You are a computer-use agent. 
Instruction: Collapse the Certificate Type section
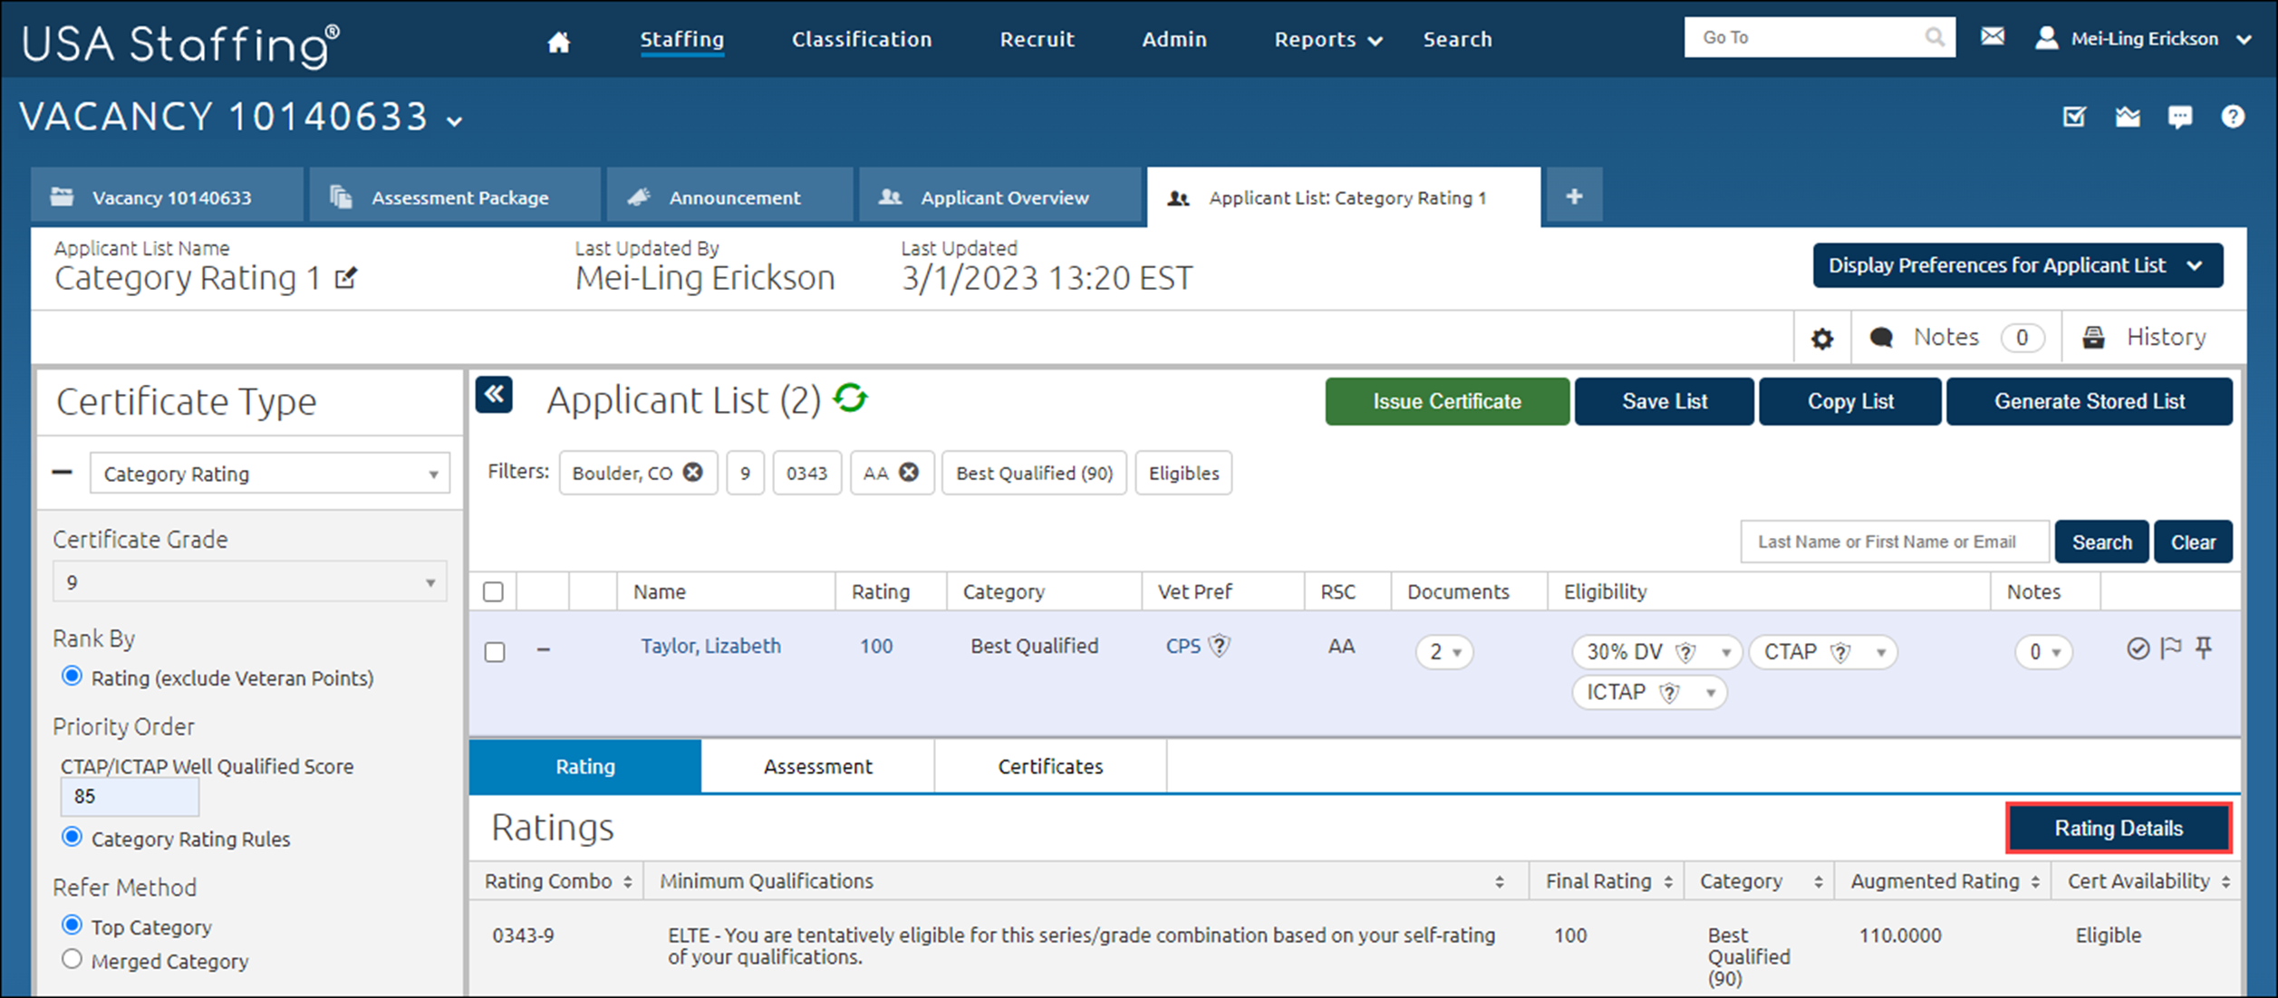coord(62,472)
